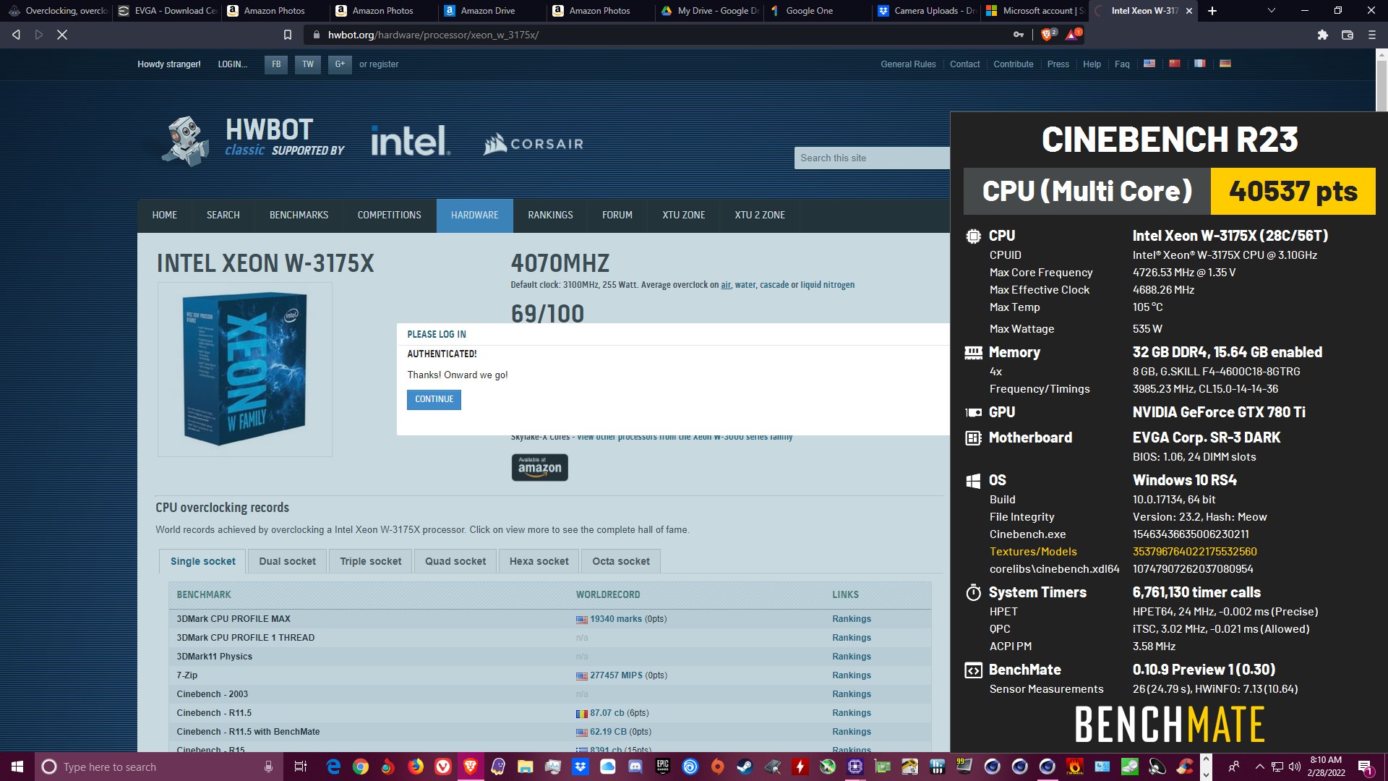Open a new browser tab with the plus icon
This screenshot has height=781, width=1388.
click(x=1212, y=11)
